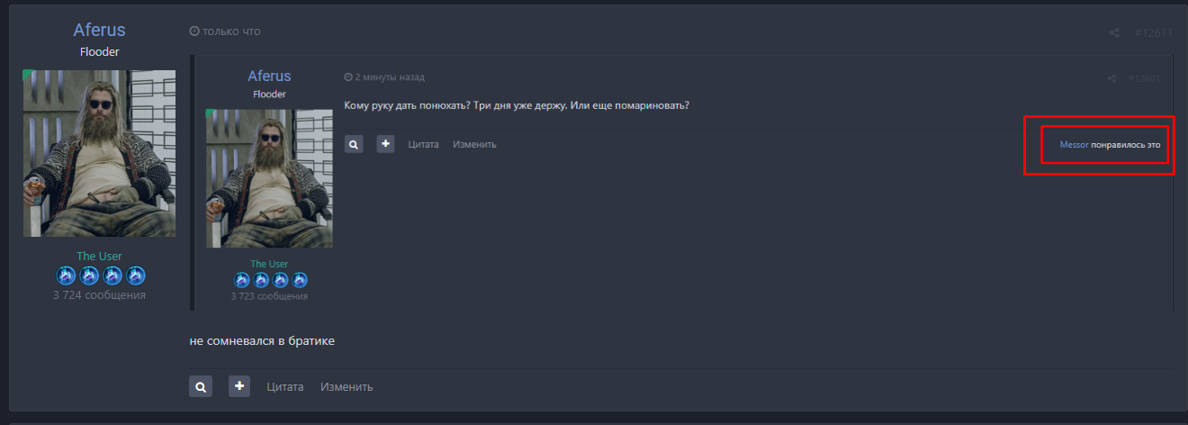Click the smaller Aferus avatar in the quote
This screenshot has height=425, width=1188.
coord(269,178)
